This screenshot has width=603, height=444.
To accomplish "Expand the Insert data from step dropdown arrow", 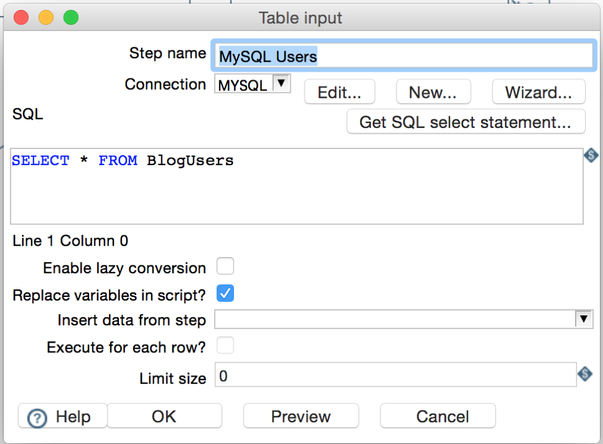I will point(584,319).
